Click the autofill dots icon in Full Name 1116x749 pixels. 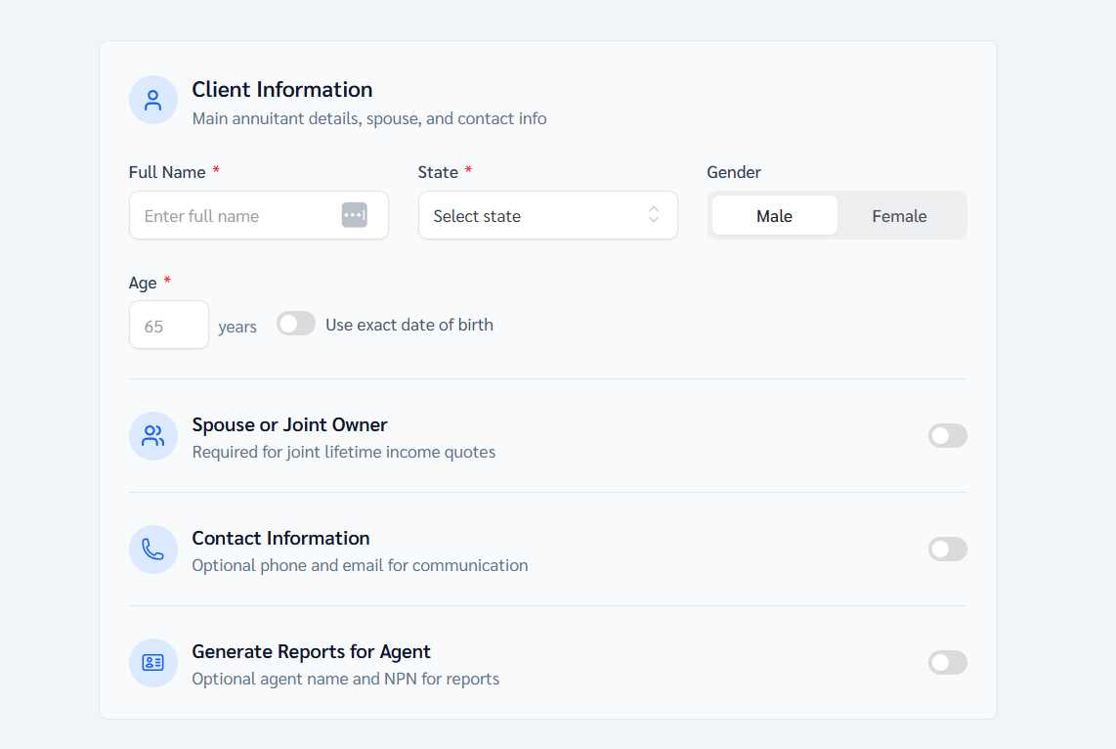355,215
